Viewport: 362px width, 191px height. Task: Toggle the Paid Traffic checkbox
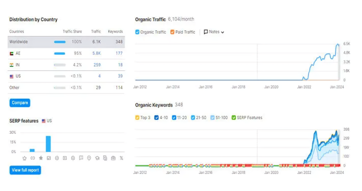[x=172, y=32]
